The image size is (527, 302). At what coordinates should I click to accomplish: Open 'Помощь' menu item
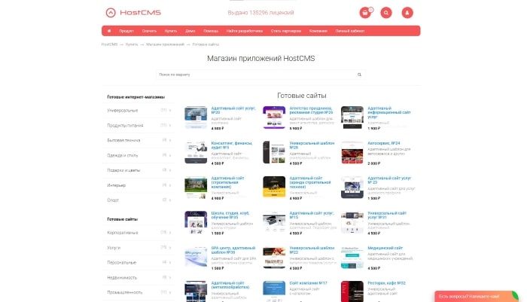(211, 31)
